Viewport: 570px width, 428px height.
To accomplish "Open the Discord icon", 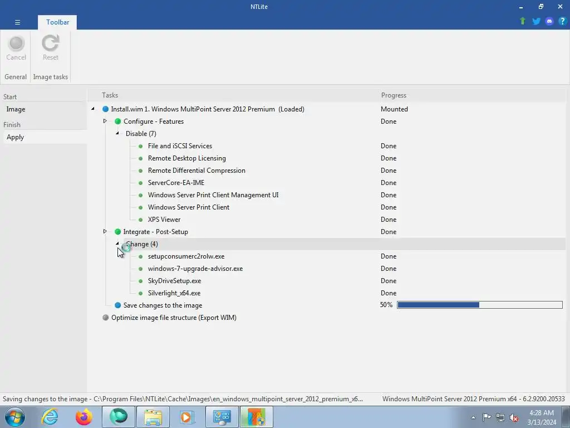I will [549, 21].
